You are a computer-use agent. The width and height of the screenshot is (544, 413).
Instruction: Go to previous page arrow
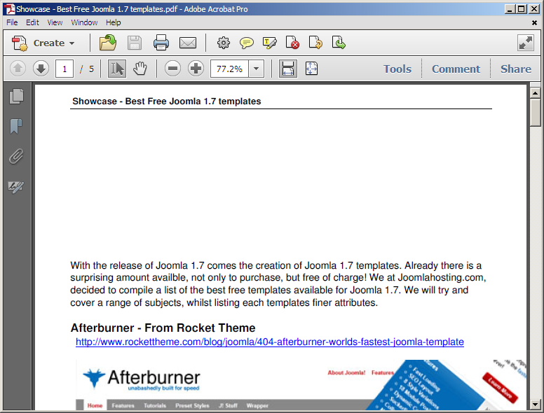pos(18,69)
